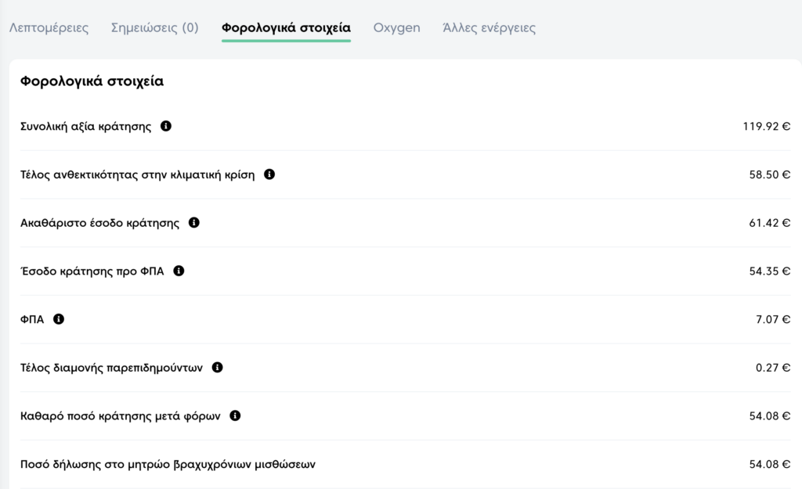Click the 0.27 € stay fee amount

pyautogui.click(x=773, y=368)
